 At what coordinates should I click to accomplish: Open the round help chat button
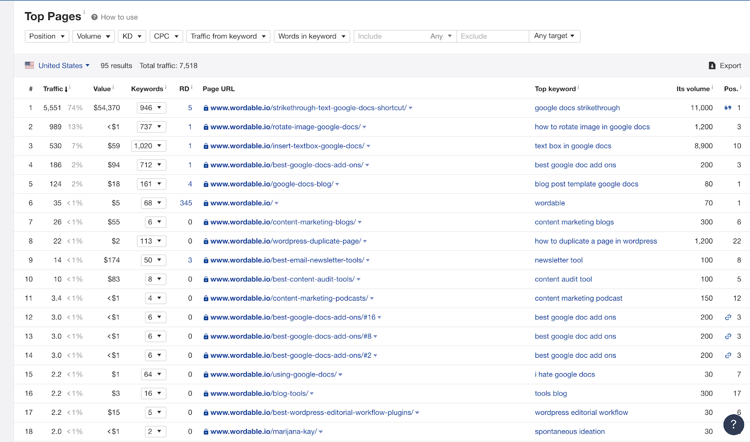[x=734, y=425]
